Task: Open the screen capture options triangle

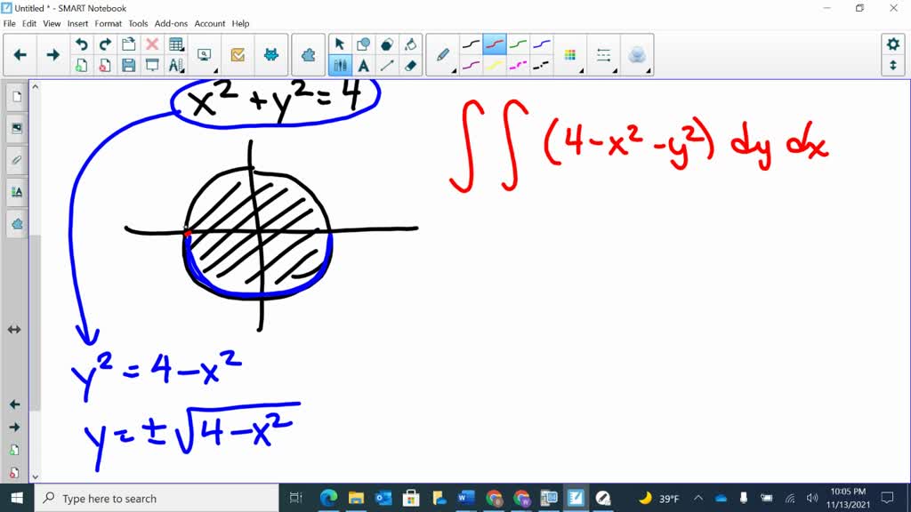Action: pyautogui.click(x=216, y=69)
